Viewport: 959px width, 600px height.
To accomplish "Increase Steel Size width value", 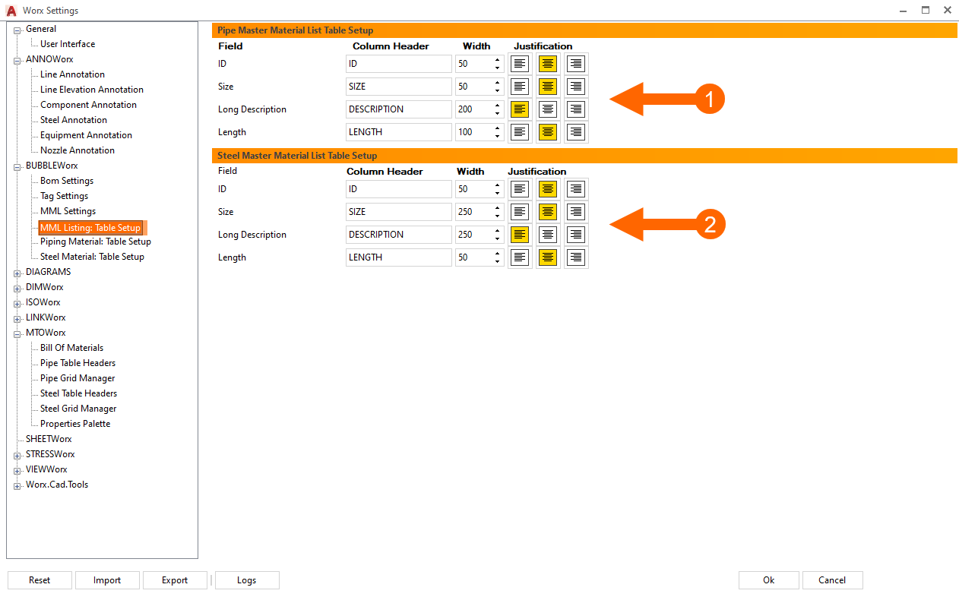I will click(497, 207).
